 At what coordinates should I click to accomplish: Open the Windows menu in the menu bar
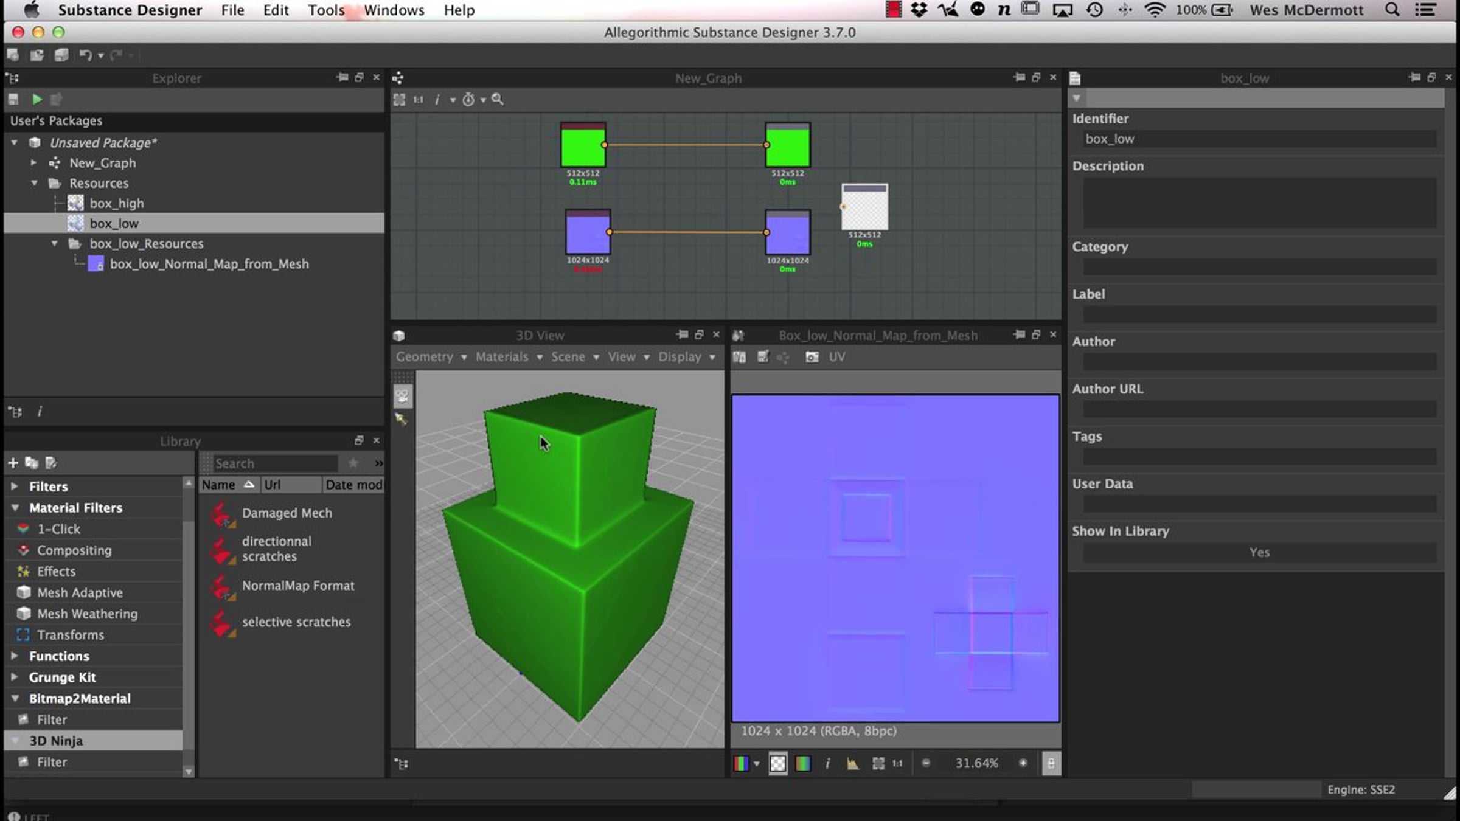click(x=394, y=10)
